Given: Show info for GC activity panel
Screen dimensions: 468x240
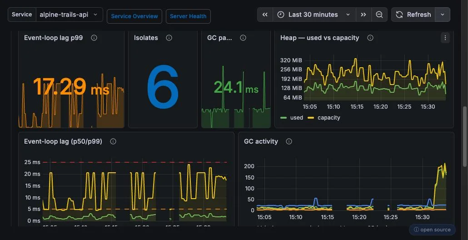Looking at the screenshot, I should click(x=289, y=141).
